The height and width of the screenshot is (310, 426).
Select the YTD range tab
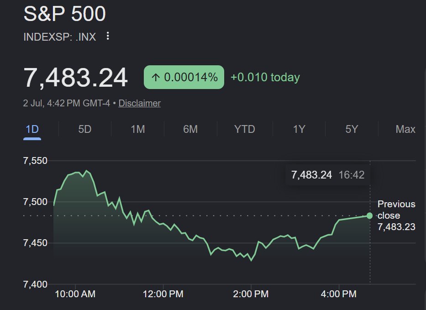coord(245,129)
